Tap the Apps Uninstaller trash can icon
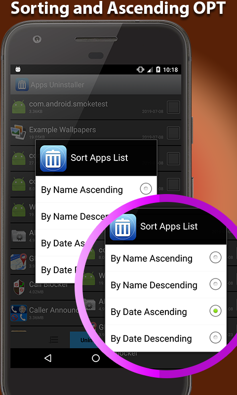The height and width of the screenshot is (395, 237). tap(22, 84)
